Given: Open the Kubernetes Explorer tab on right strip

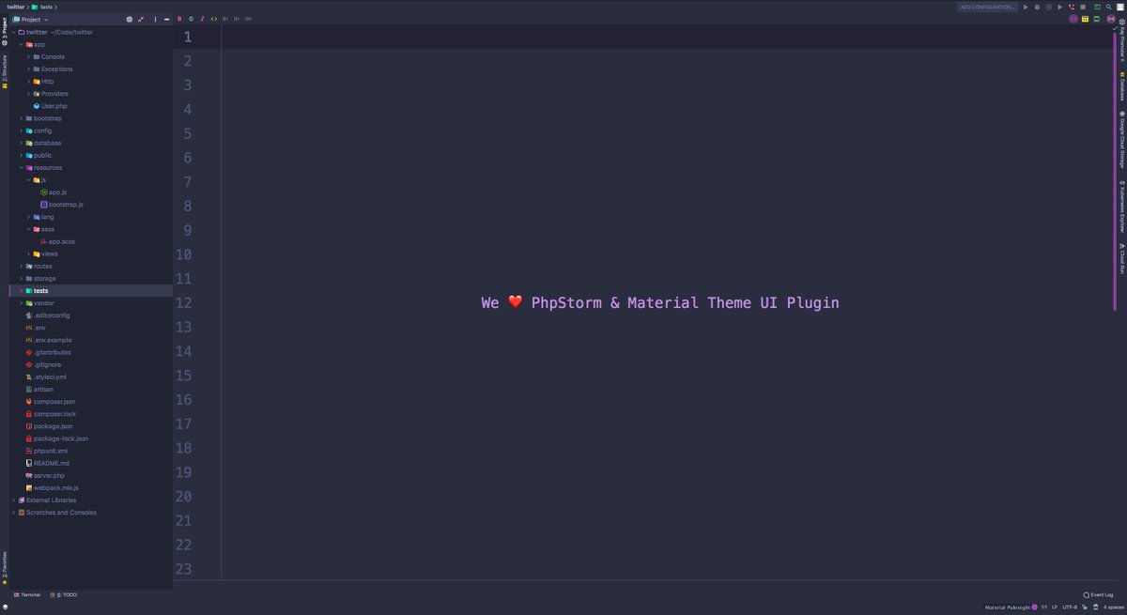Looking at the screenshot, I should (1121, 207).
